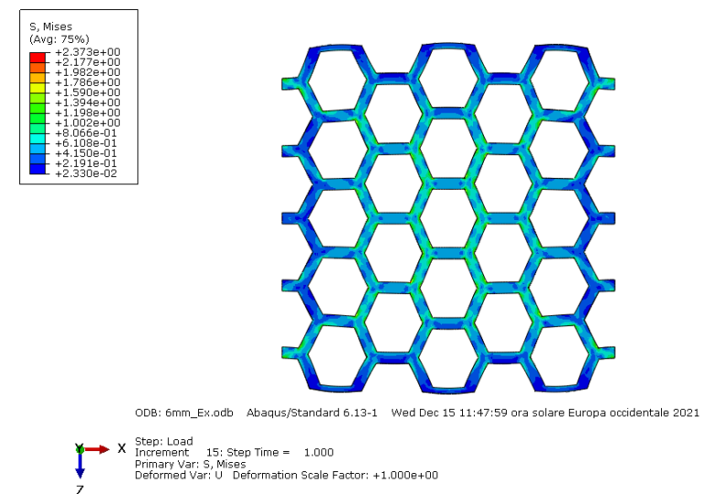Click the cyan legend band near +6.108e-01
Screen dimensions: 704x494
coord(38,138)
